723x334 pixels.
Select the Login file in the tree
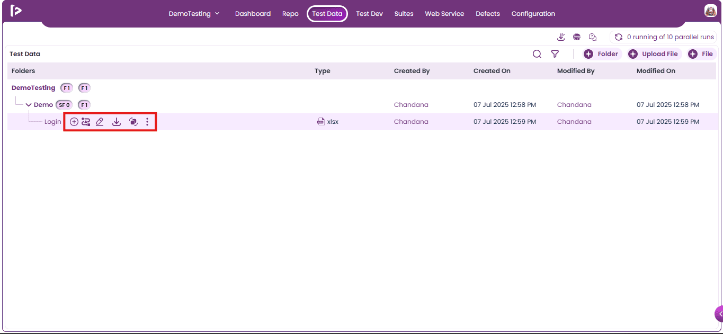coord(53,122)
